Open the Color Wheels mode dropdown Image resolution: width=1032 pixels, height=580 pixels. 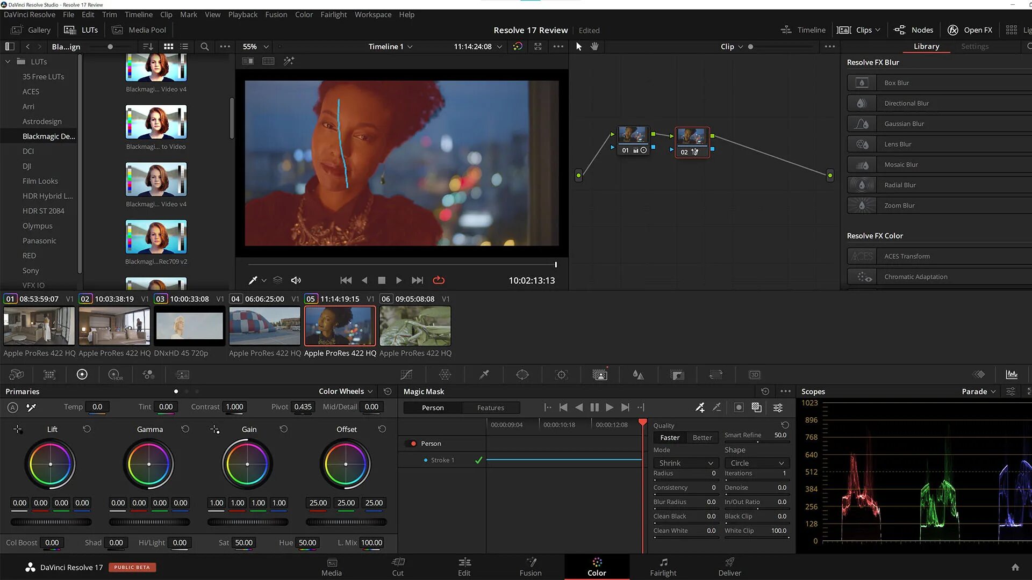[346, 392]
